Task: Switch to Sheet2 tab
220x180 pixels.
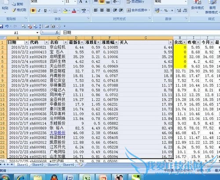Action: (38, 165)
